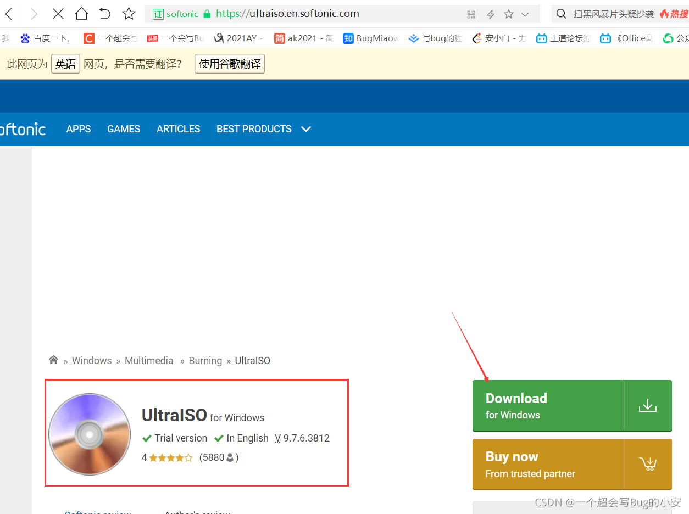Click the lightning speed mode icon
The height and width of the screenshot is (514, 689).
[491, 14]
